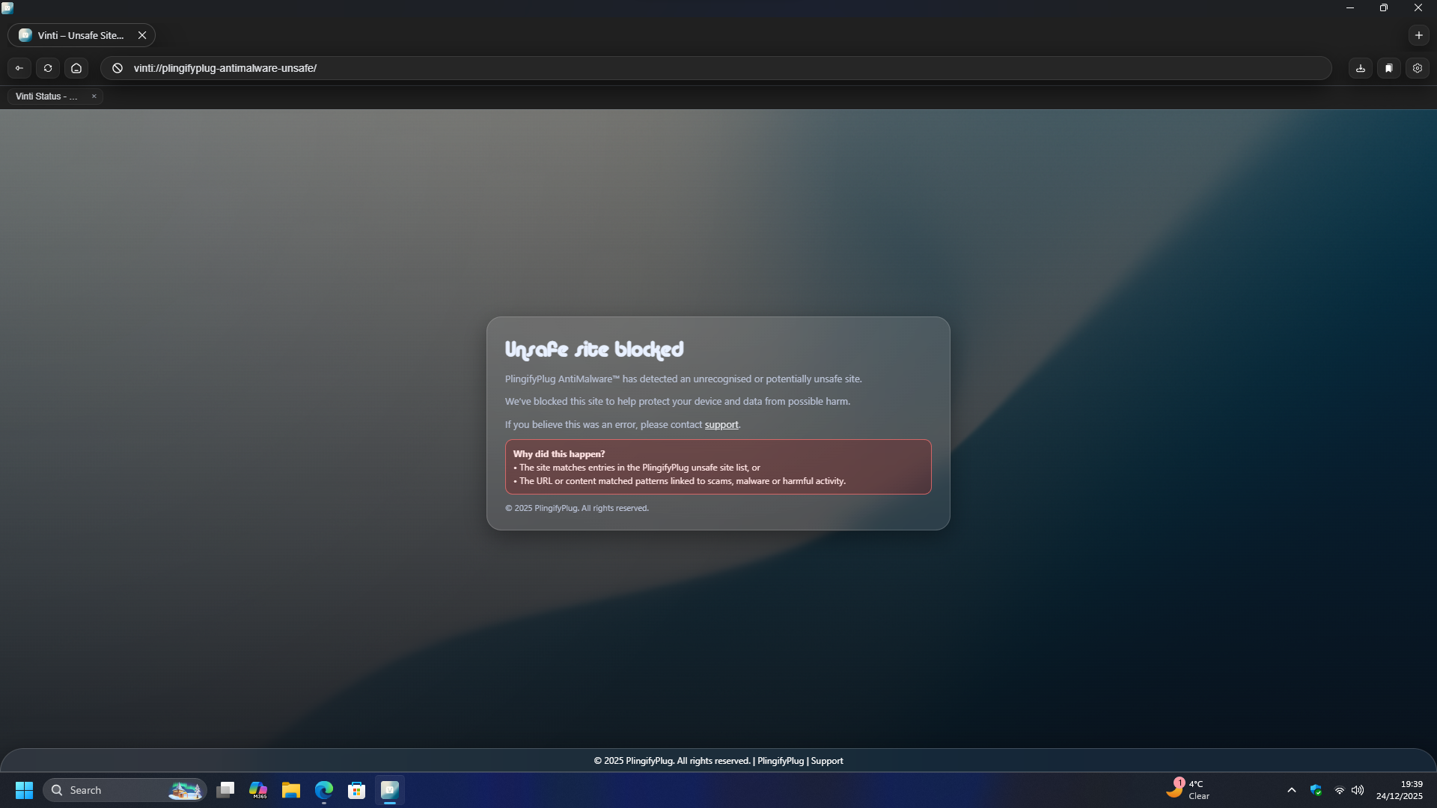Open Support link in page footer

pyautogui.click(x=826, y=761)
